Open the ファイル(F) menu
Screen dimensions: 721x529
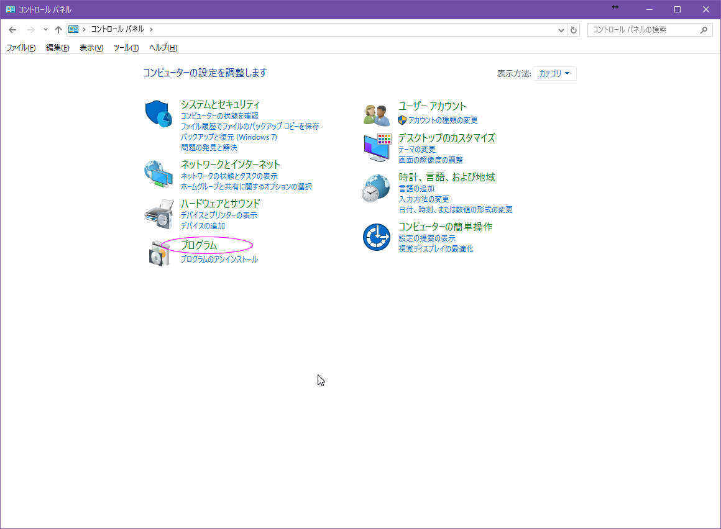pos(21,48)
